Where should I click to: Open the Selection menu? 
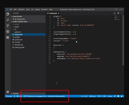pos(21,10)
